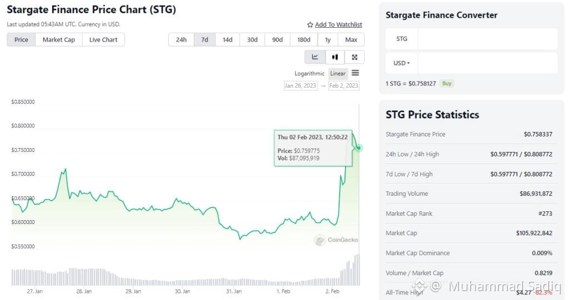
Task: Switch to Market Cap tab
Action: 59,40
